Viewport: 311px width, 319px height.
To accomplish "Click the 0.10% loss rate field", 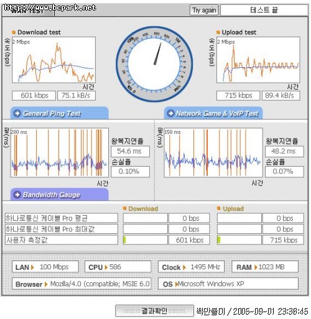I will click(x=130, y=172).
